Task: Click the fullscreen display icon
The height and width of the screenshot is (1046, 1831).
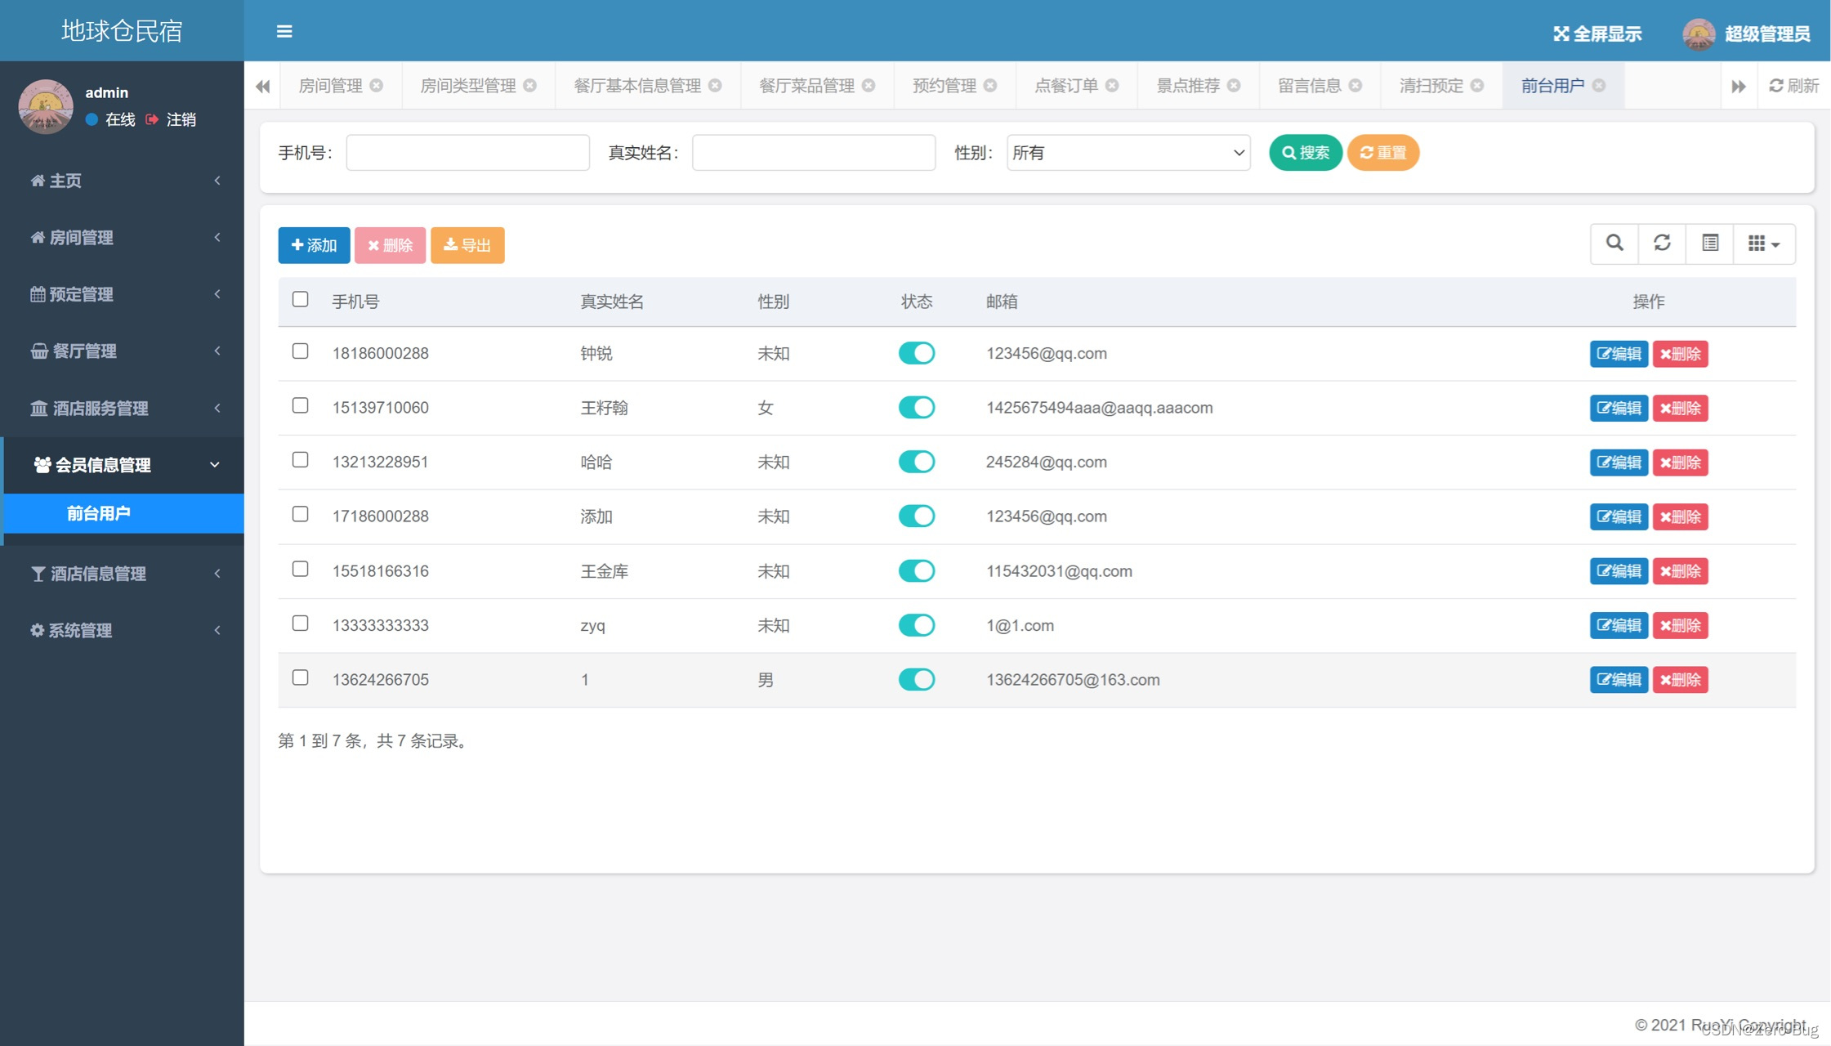Action: [1561, 34]
